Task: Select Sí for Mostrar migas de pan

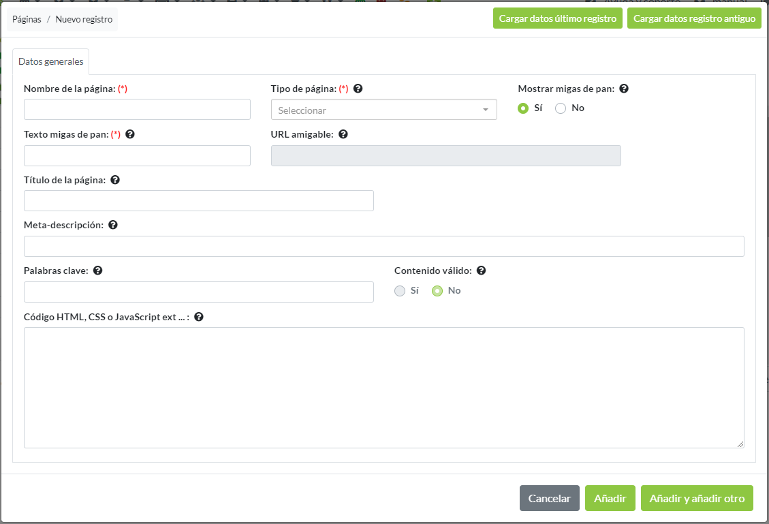Action: [523, 108]
